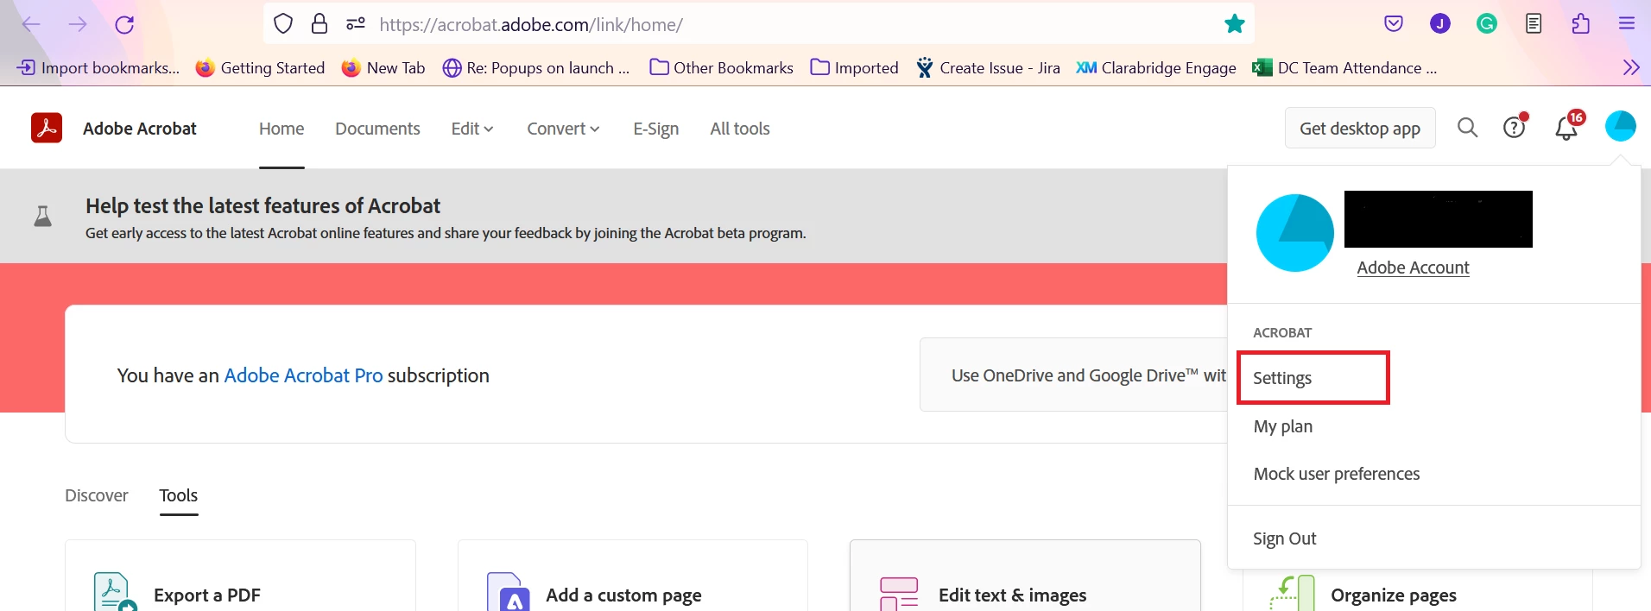Open the All tools tab

click(740, 129)
